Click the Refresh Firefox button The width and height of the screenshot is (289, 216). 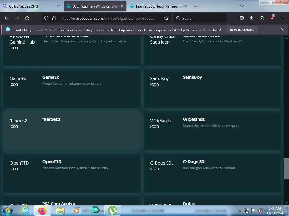242,30
